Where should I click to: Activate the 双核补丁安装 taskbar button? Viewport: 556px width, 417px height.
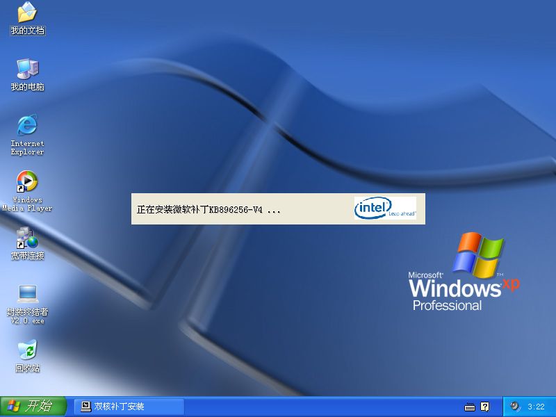129,407
